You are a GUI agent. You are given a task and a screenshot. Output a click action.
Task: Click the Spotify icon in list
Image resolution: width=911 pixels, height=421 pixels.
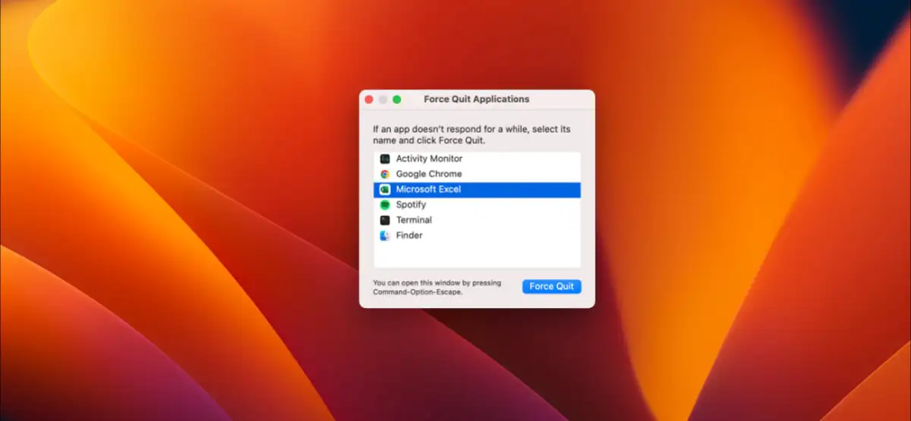(x=385, y=205)
